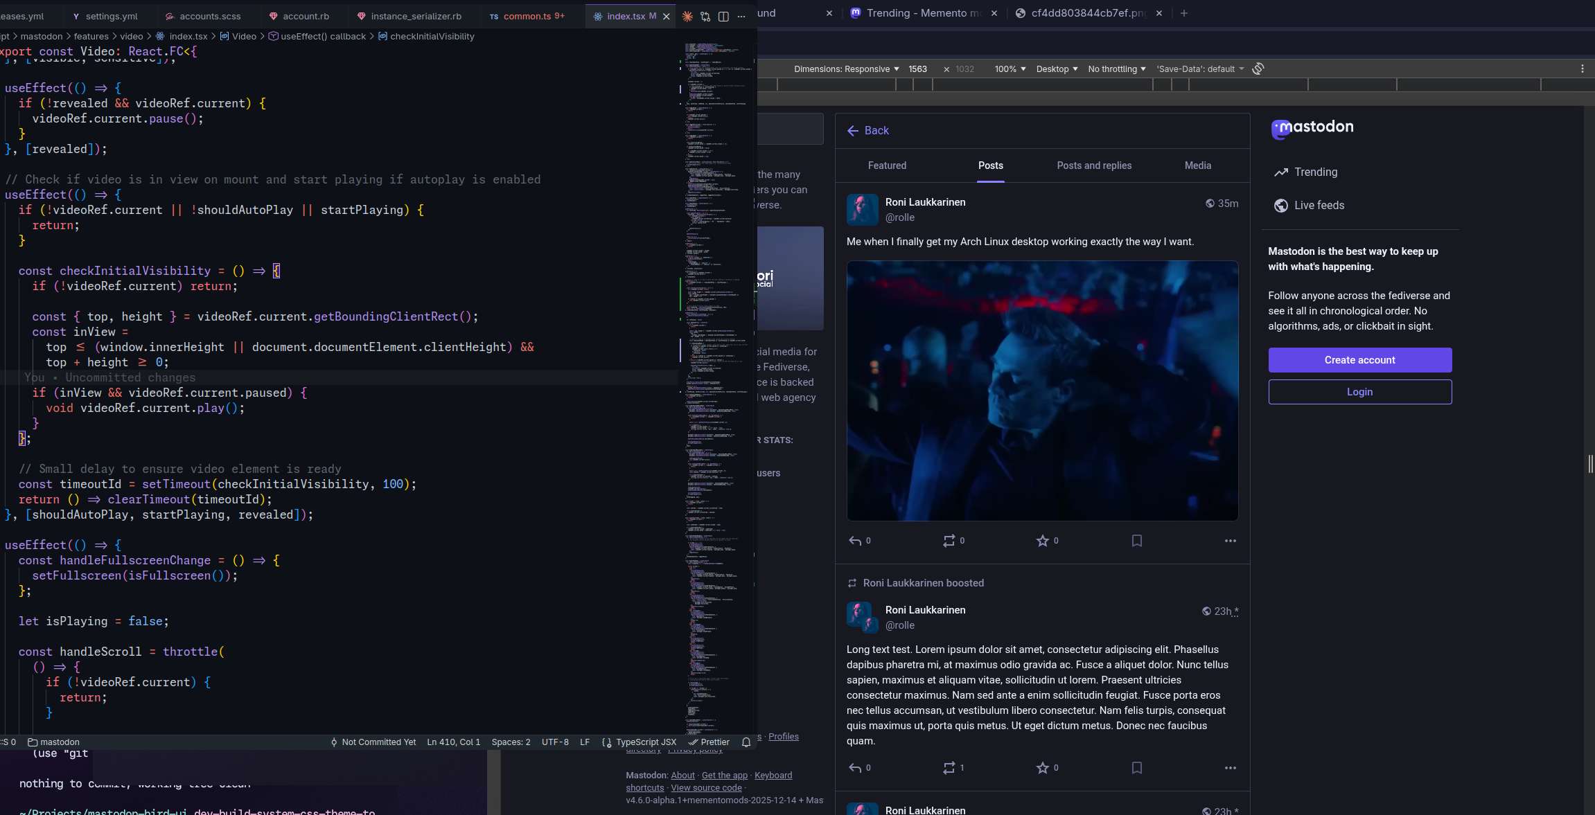Viewport: 1595px width, 815px height.
Task: Open more options on the first post
Action: (x=1230, y=541)
